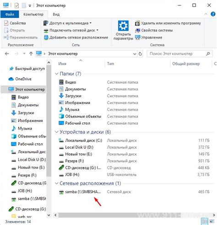Image resolution: width=217 pixels, height=225 pixels.
Task: Switch to the Компьютер ribbon tab
Action: point(33,14)
